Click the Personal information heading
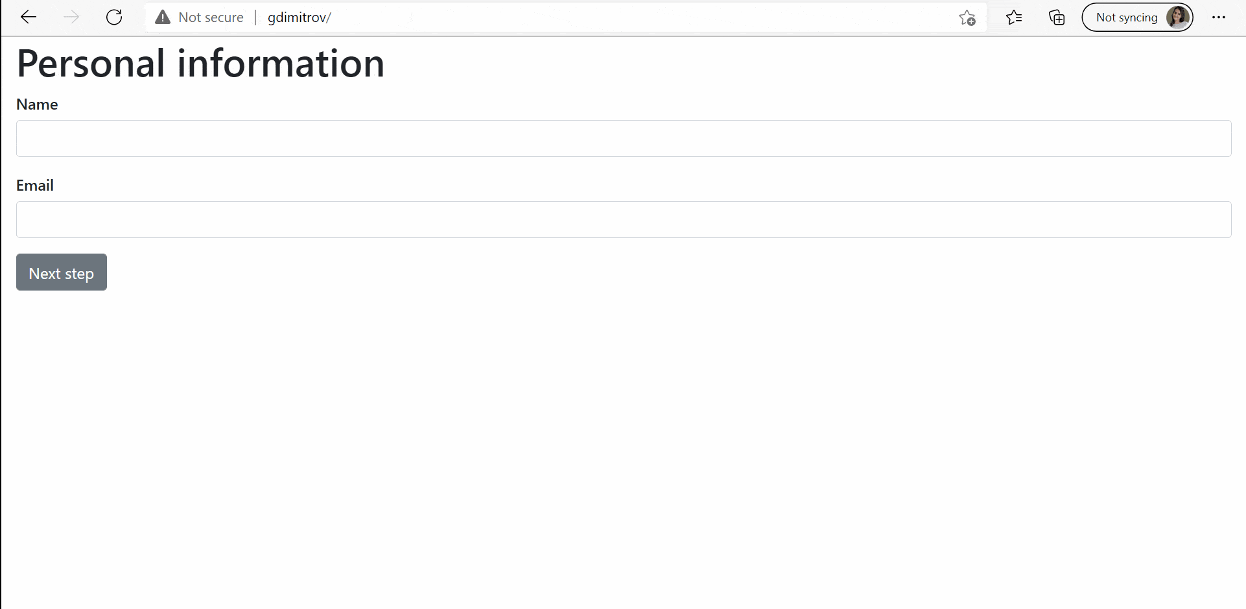Image resolution: width=1246 pixels, height=609 pixels. tap(200, 64)
